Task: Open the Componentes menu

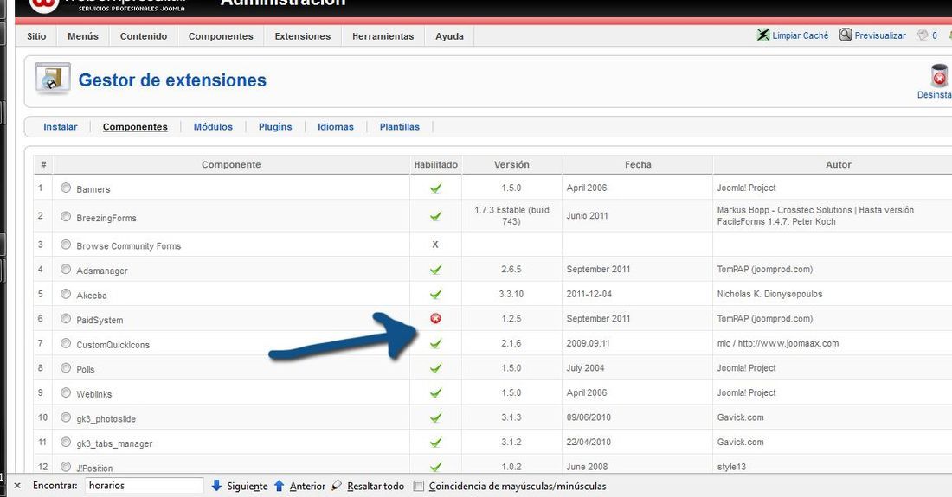Action: [221, 35]
